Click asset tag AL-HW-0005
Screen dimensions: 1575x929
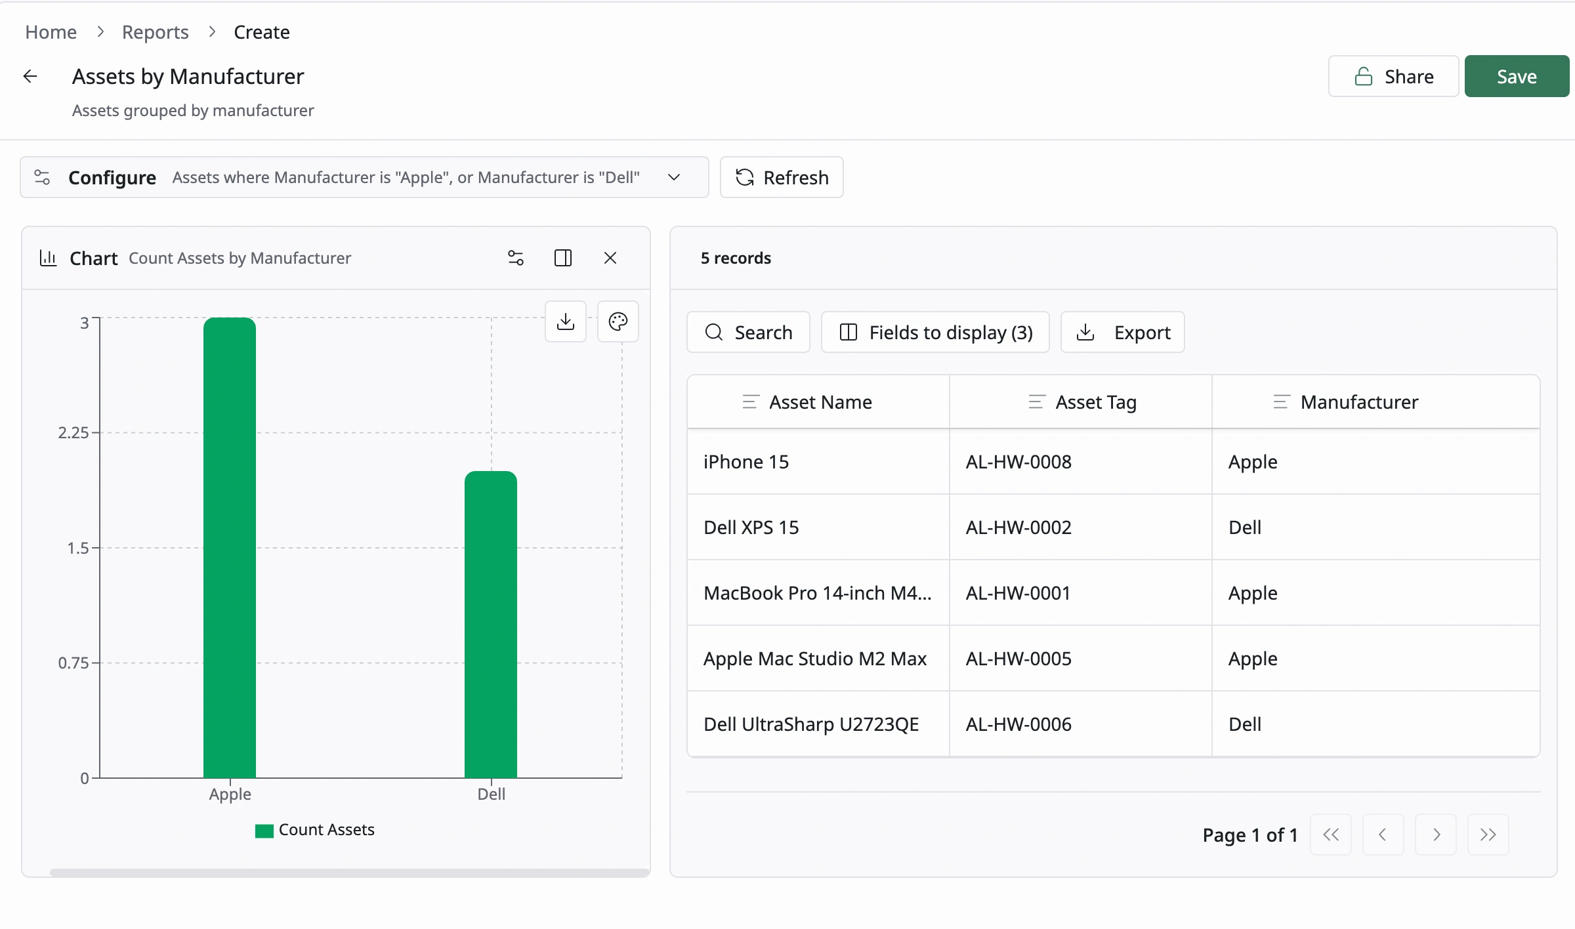[x=1018, y=659]
